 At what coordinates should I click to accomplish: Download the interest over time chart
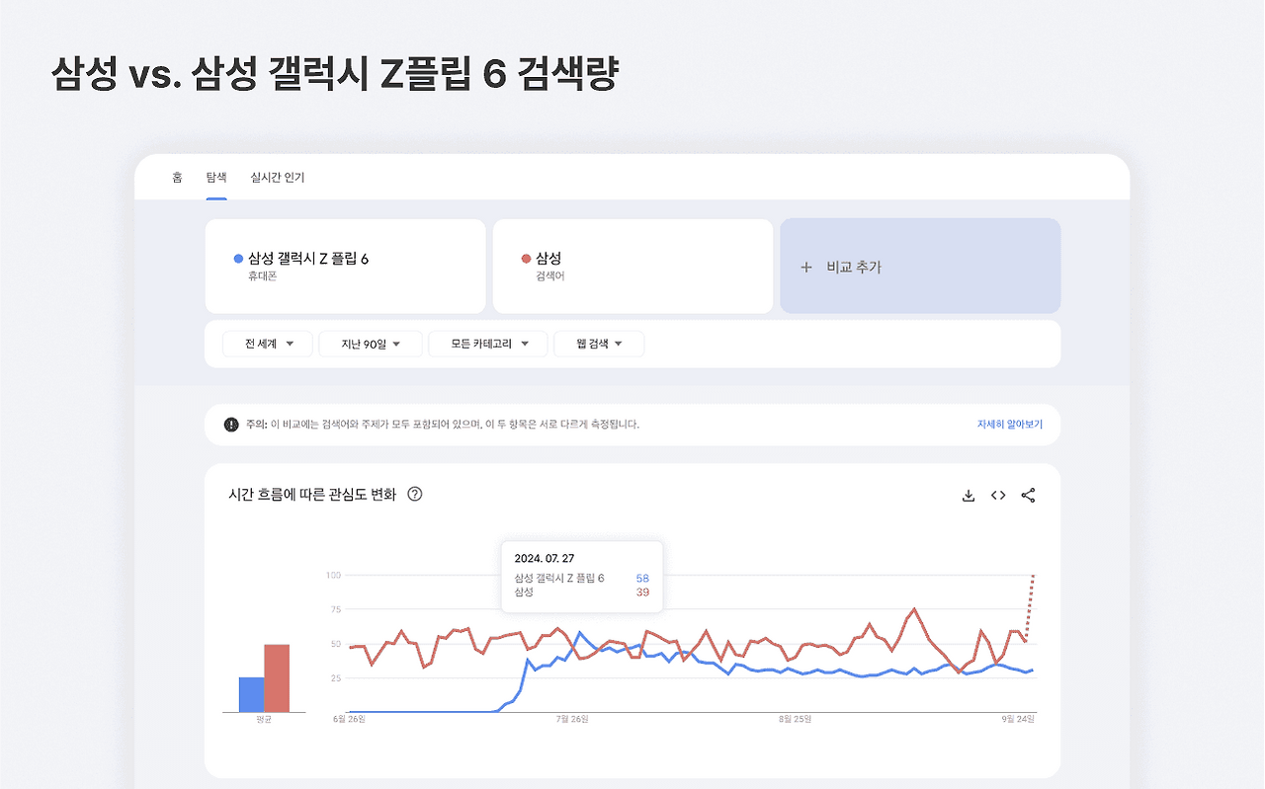[969, 496]
